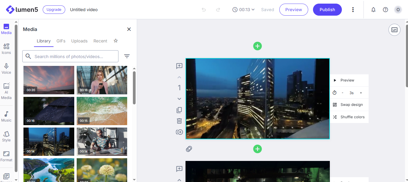Viewport: 408px width, 182px height.
Task: Move scene 1 up
Action: coord(179,77)
